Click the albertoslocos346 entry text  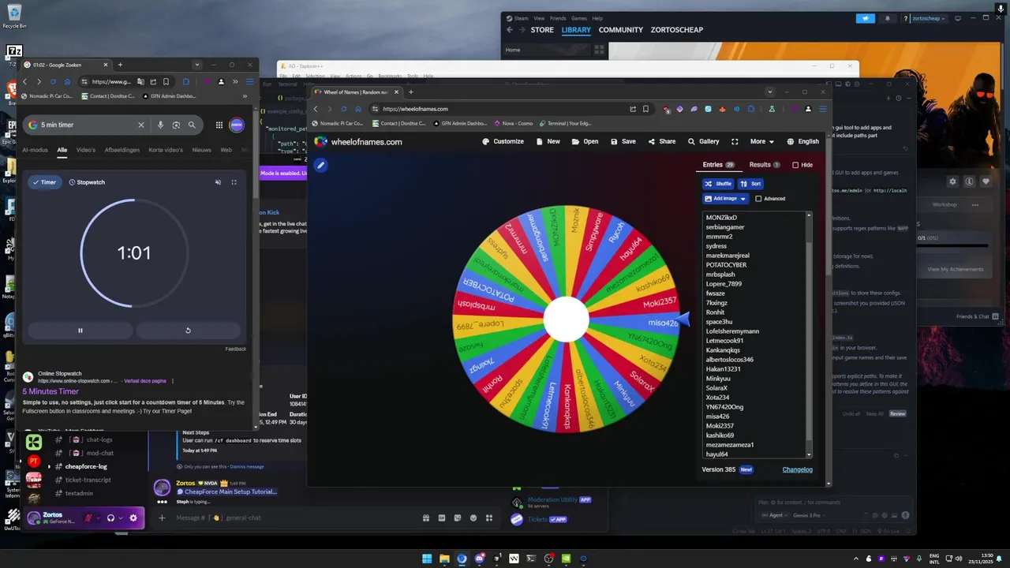pos(729,360)
